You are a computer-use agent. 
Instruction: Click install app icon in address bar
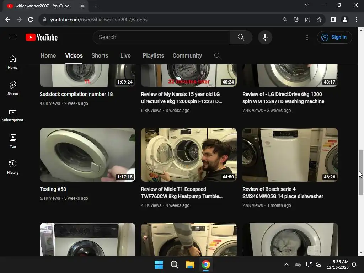pos(296,20)
